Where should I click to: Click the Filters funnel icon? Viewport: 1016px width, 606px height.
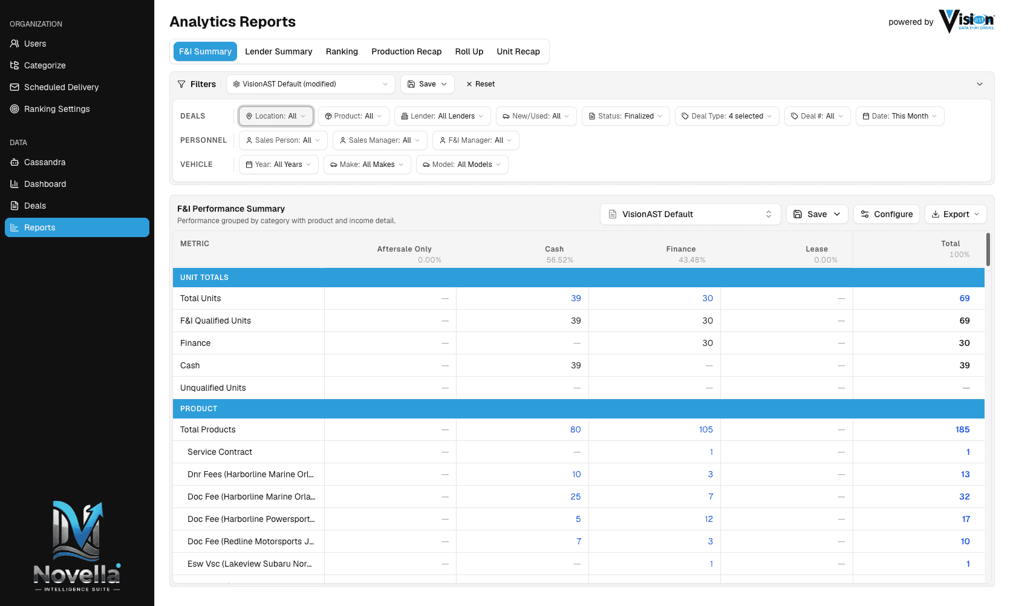tap(181, 84)
